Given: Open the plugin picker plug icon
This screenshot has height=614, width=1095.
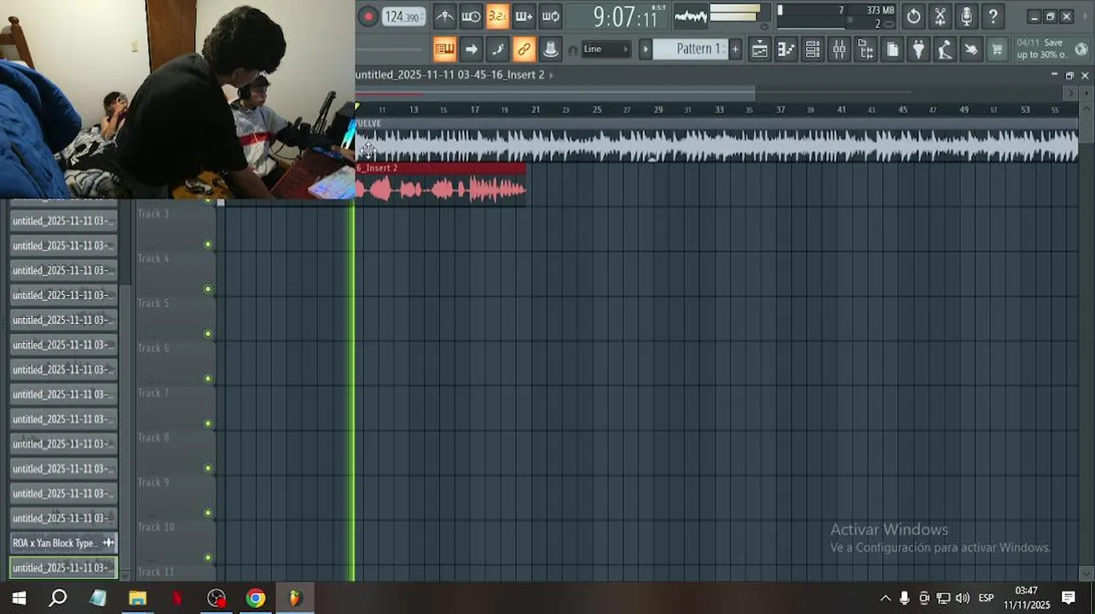Looking at the screenshot, I should click(x=918, y=49).
